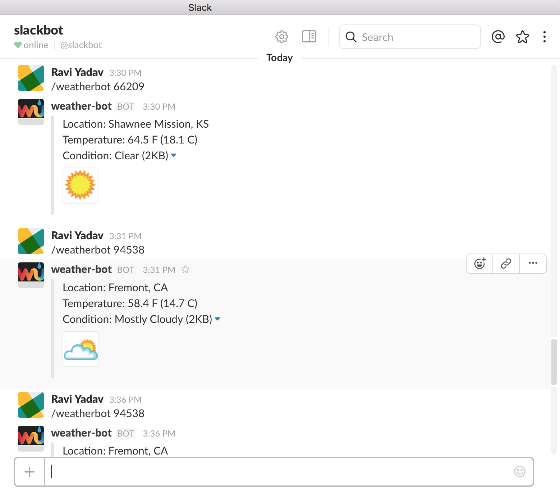Open mentions and reactions (@) icon
Viewport: 560px width, 502px height.
(x=498, y=37)
